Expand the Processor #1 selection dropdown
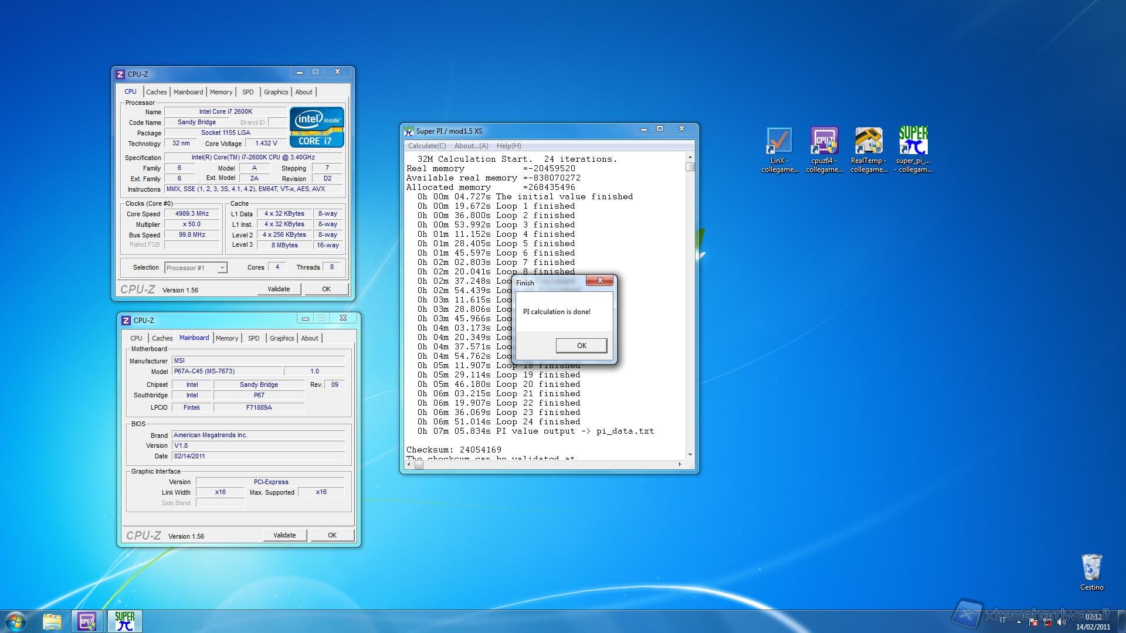1126x633 pixels. tap(222, 268)
